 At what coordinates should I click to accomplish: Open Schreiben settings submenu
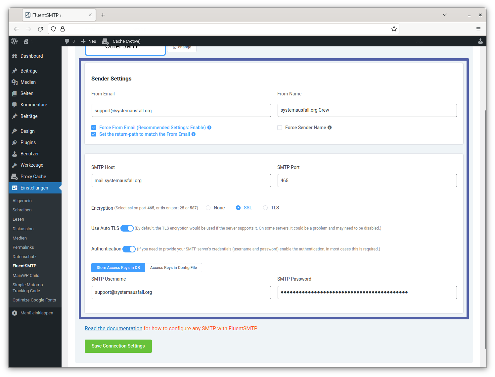coord(22,210)
